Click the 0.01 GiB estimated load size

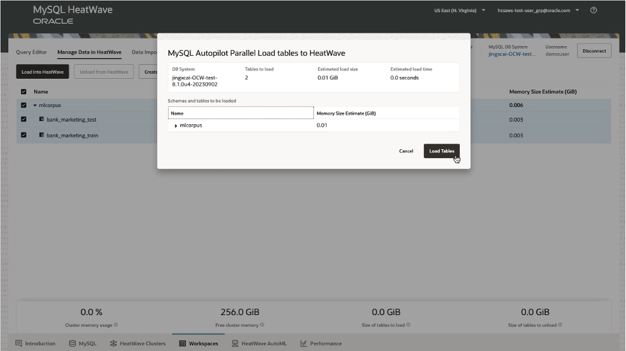328,78
